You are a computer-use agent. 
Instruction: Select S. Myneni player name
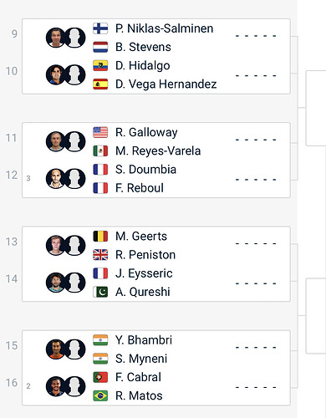click(141, 359)
